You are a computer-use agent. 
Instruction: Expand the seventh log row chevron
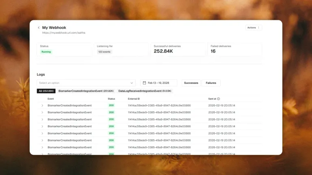click(42, 147)
